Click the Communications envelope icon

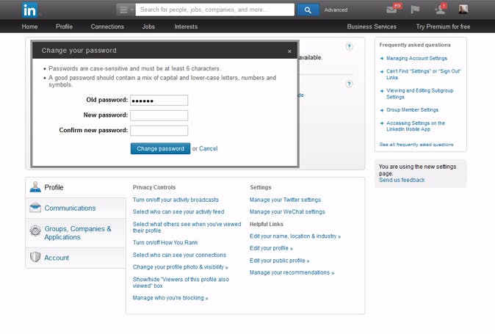point(35,208)
